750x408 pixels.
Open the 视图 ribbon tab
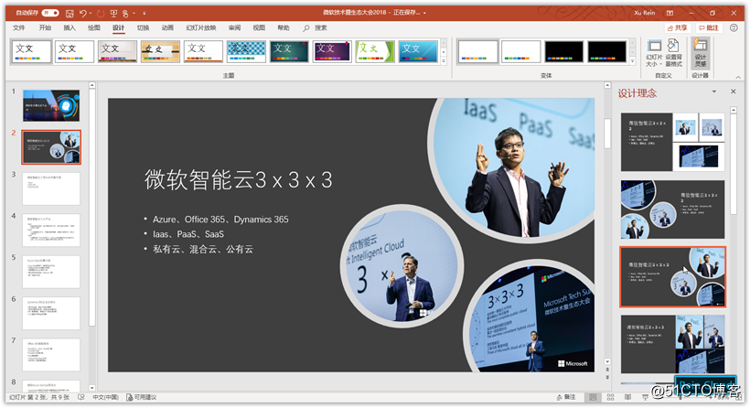[259, 27]
